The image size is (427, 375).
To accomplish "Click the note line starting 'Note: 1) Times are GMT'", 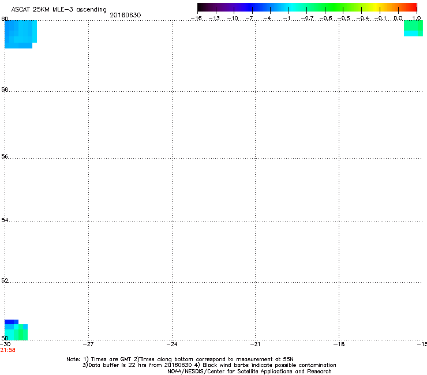I will point(180,359).
